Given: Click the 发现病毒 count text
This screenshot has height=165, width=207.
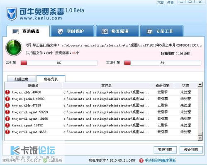Looking at the screenshot, I should coord(67,53).
